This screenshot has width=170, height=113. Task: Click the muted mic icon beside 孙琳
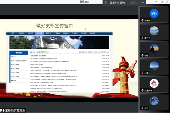coord(142,73)
